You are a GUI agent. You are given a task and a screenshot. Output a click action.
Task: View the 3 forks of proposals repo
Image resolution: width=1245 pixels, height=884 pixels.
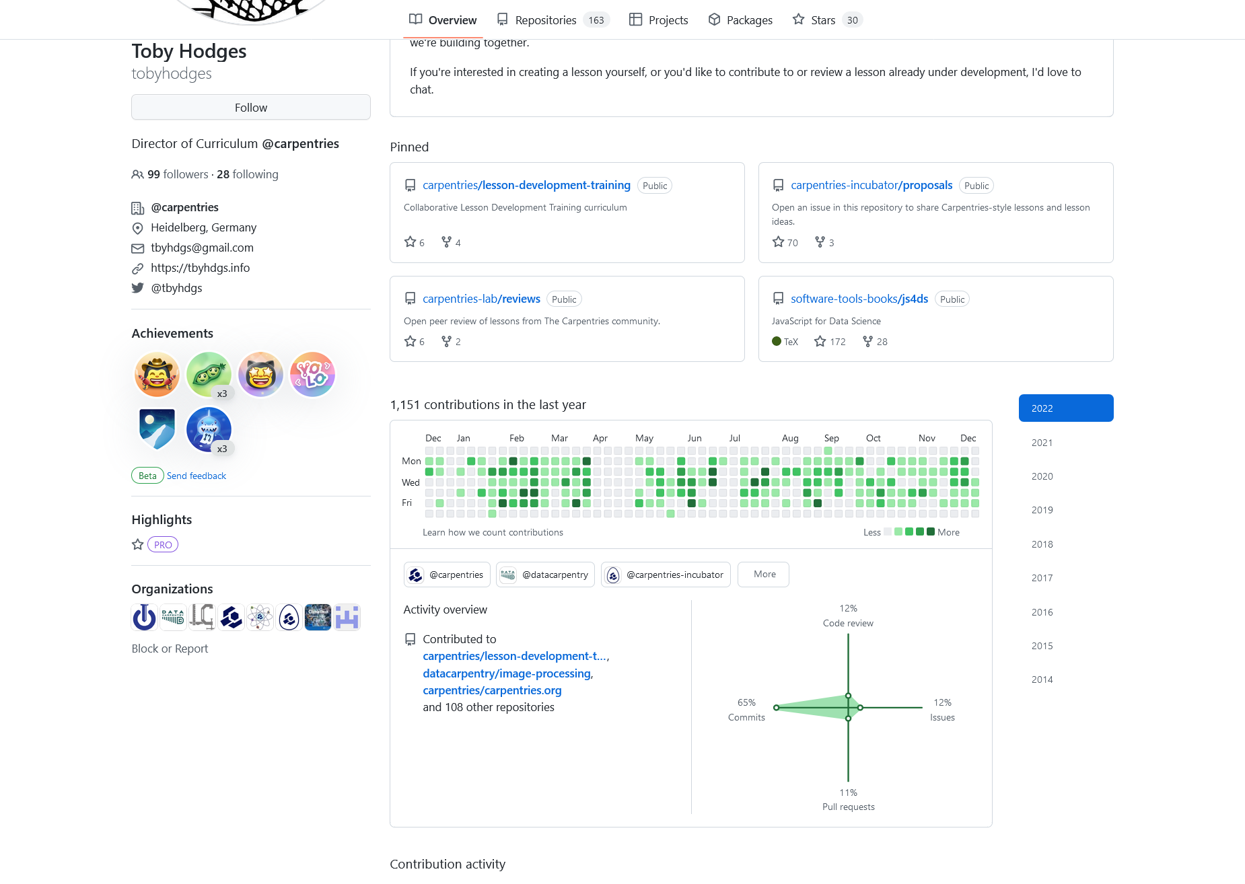[x=824, y=242]
